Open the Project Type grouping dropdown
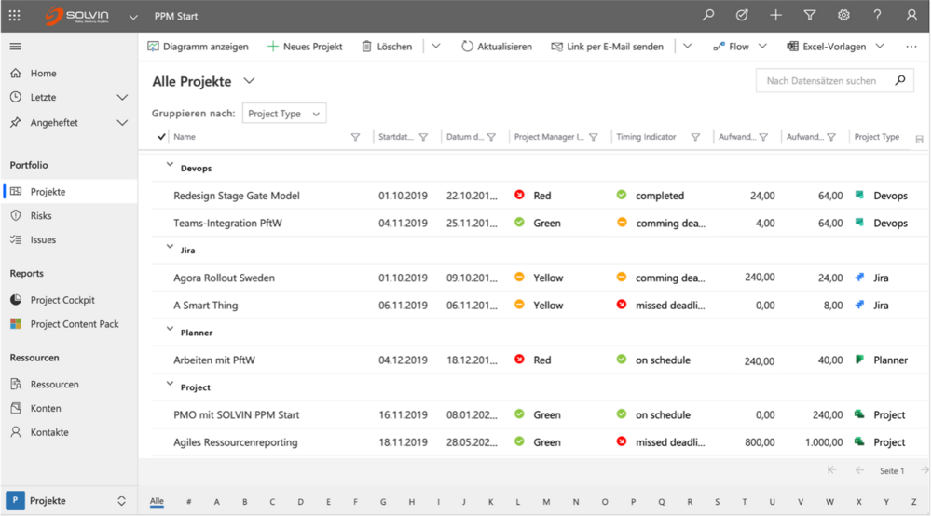This screenshot has height=516, width=932. point(284,114)
